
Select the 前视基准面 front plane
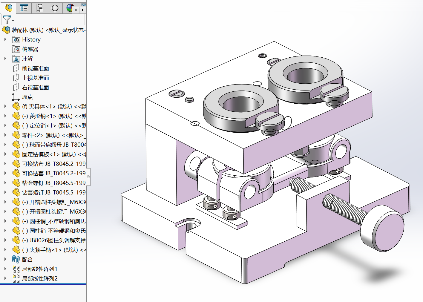pyautogui.click(x=35, y=68)
